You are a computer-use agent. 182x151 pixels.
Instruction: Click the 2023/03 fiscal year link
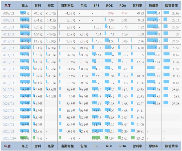8,117
